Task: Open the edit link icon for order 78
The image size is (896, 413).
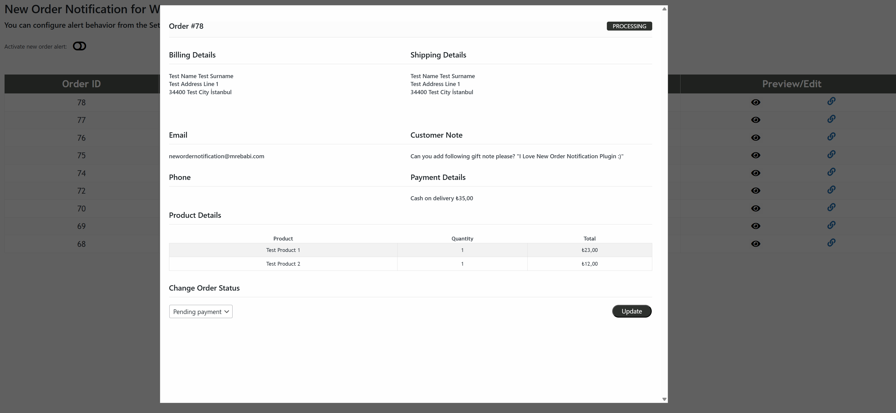Action: coord(832,101)
